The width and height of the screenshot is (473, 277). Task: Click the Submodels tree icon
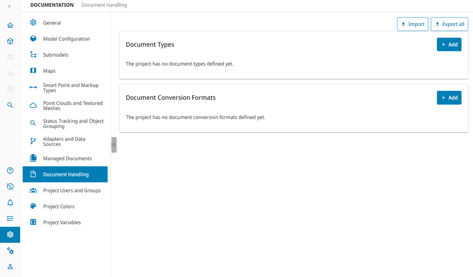pos(33,54)
